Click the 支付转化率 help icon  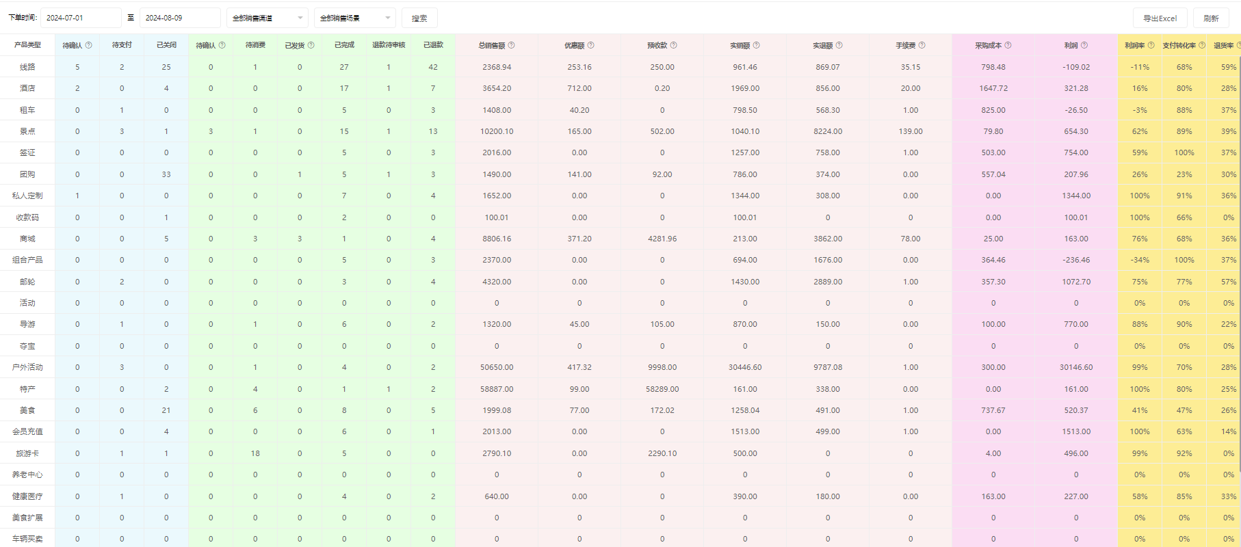(1202, 45)
